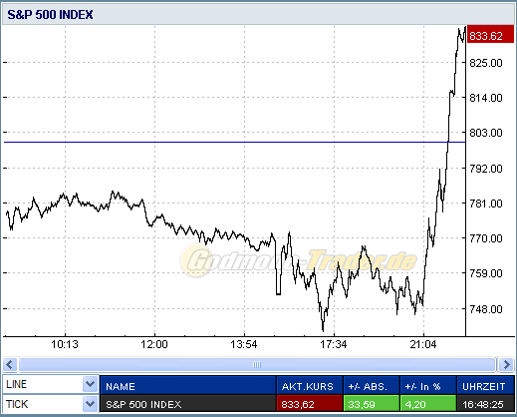This screenshot has width=517, height=417.
Task: Click the 10:13 time axis label
Action: click(65, 344)
